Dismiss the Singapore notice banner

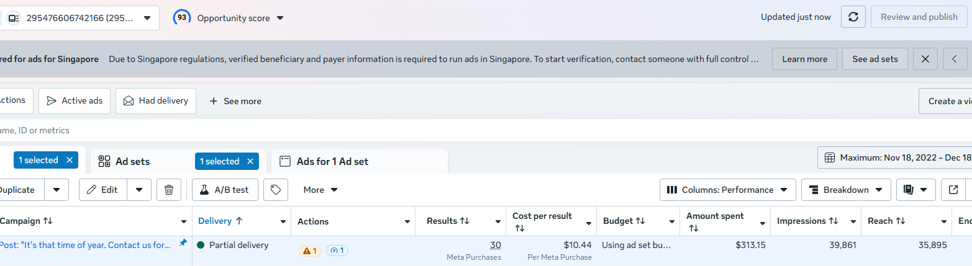click(x=925, y=59)
